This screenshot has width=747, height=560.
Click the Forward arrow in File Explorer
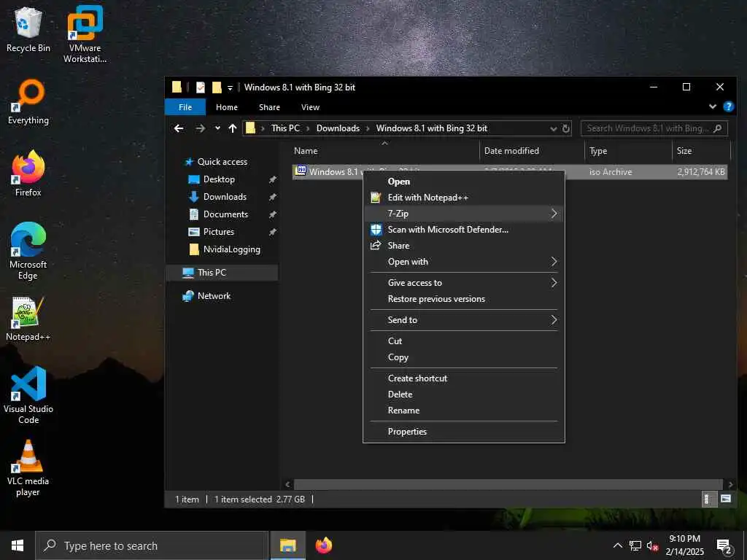pyautogui.click(x=200, y=128)
